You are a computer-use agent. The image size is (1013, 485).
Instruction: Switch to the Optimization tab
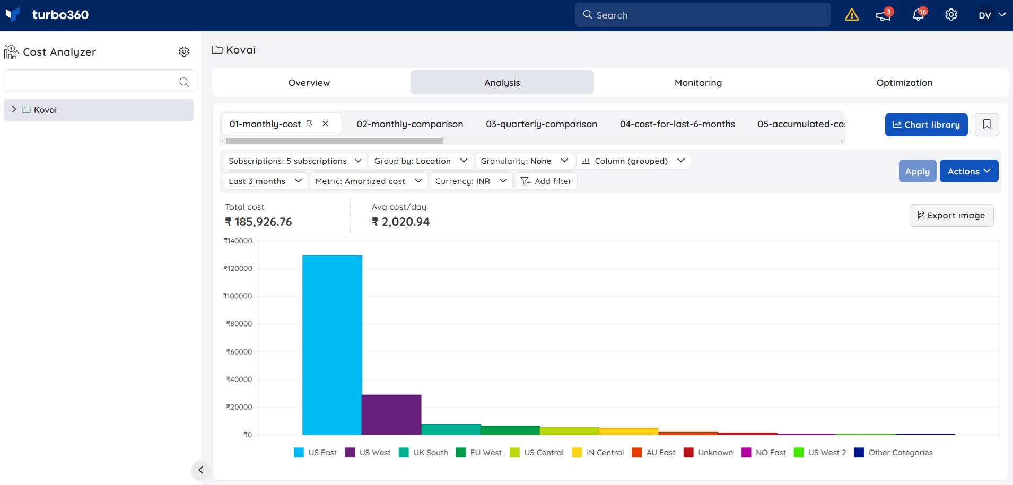(904, 83)
